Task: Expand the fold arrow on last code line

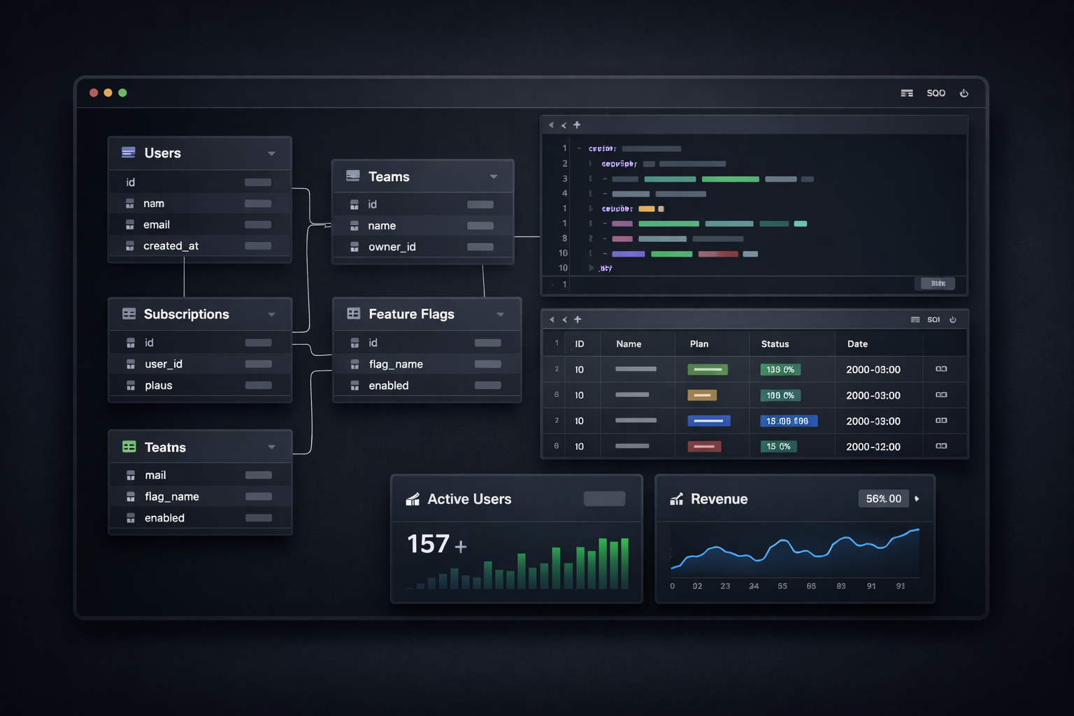Action: point(592,268)
